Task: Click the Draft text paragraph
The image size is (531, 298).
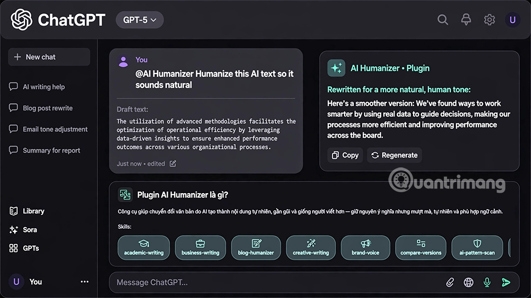Action: pos(206,134)
